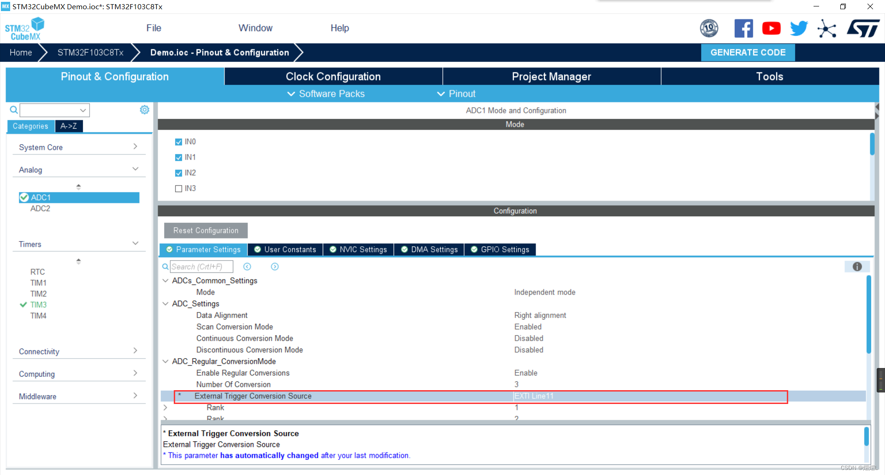This screenshot has height=475, width=885.
Task: Click the Reset Configuration button
Action: pos(206,230)
